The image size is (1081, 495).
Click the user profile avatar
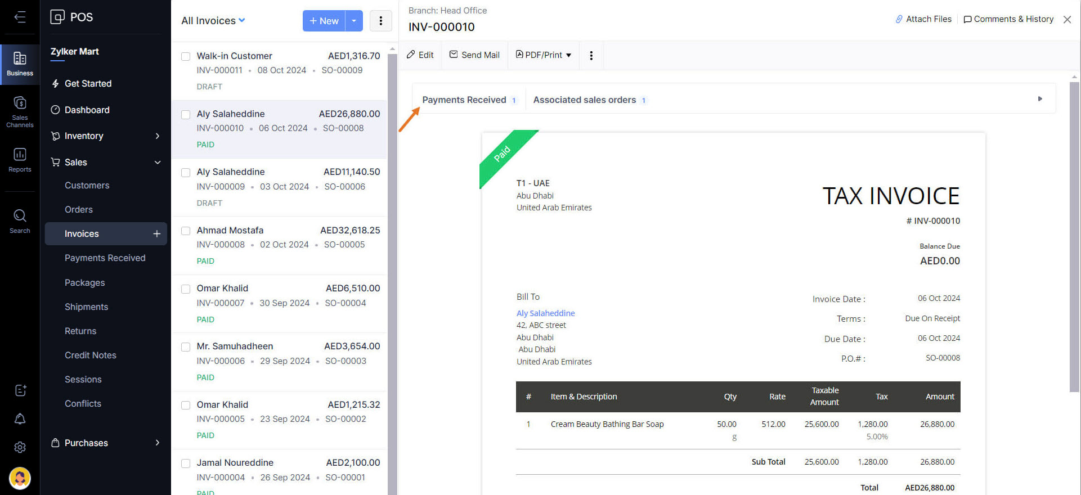(x=20, y=478)
